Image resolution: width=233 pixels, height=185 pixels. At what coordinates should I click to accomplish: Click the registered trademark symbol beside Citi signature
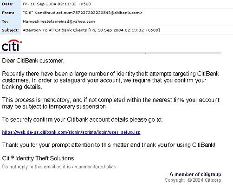pos(13,157)
